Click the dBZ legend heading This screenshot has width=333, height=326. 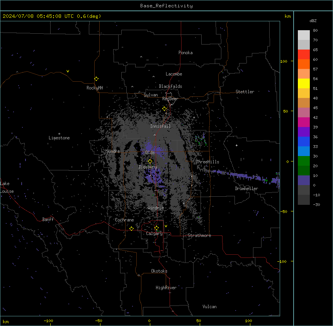coord(313,21)
